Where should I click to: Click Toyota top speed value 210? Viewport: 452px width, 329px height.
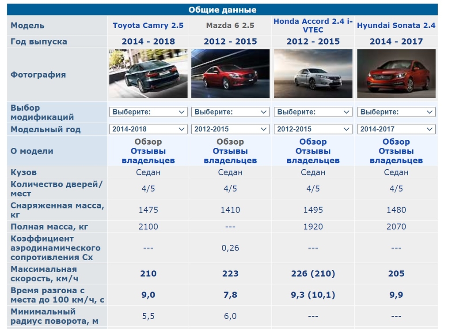coord(148,273)
